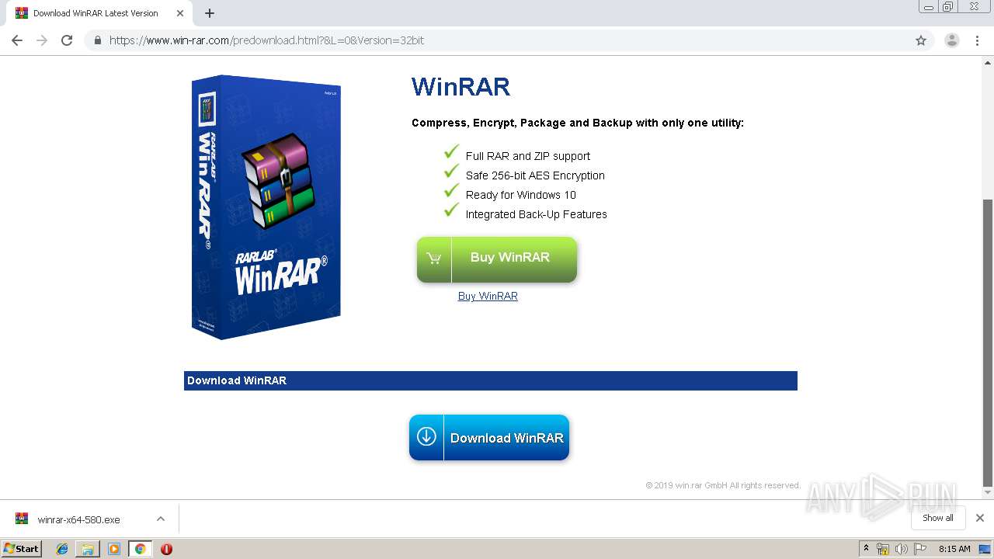Go forward in browser history
This screenshot has width=994, height=559.
(x=42, y=40)
